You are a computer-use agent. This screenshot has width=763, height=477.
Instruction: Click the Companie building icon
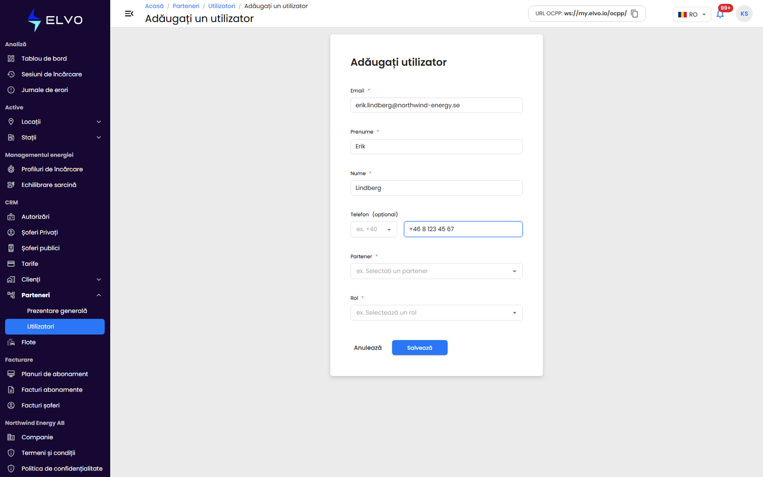(x=11, y=437)
